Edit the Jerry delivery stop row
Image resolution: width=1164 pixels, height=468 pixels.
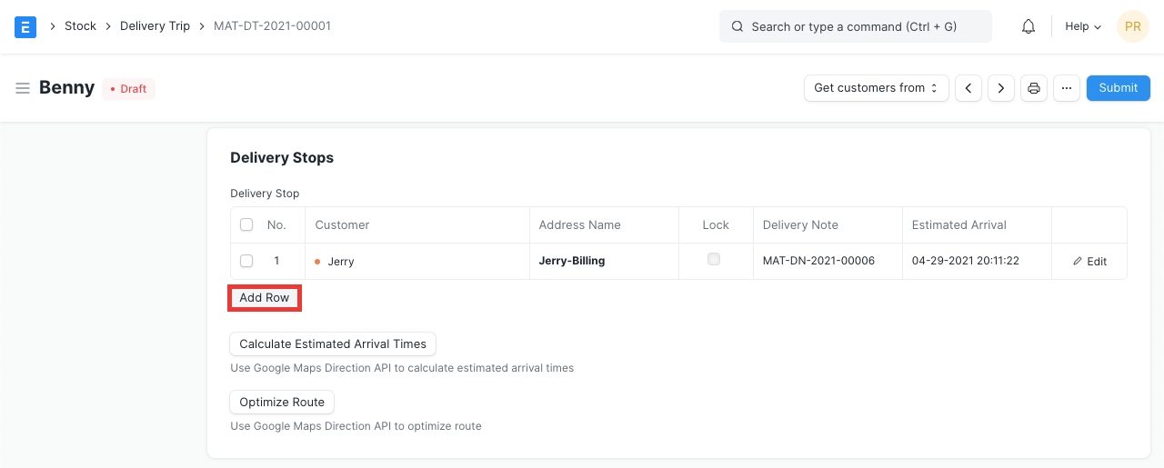coord(1089,261)
